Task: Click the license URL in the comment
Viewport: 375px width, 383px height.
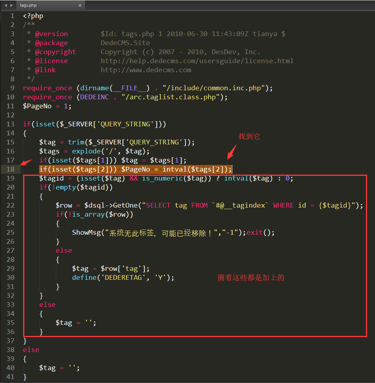Action: (197, 61)
